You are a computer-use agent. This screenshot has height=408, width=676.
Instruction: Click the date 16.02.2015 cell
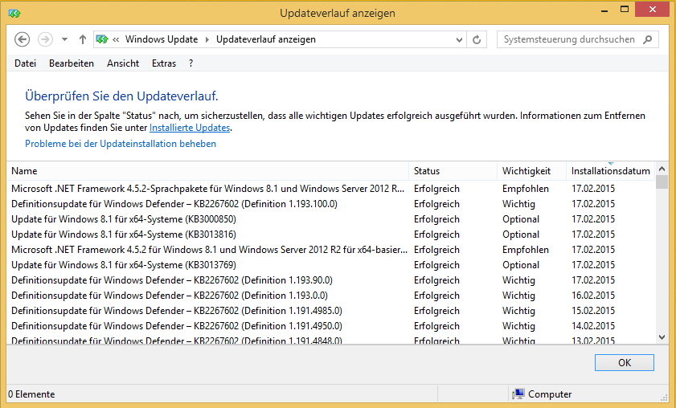coord(593,296)
